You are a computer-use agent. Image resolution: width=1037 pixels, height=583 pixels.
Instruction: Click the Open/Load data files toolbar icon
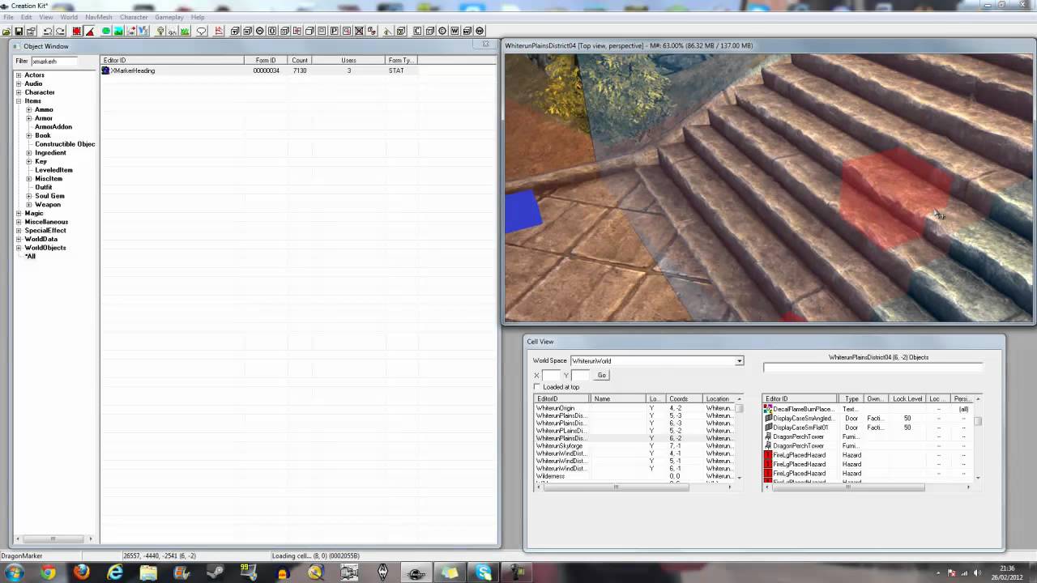6,31
